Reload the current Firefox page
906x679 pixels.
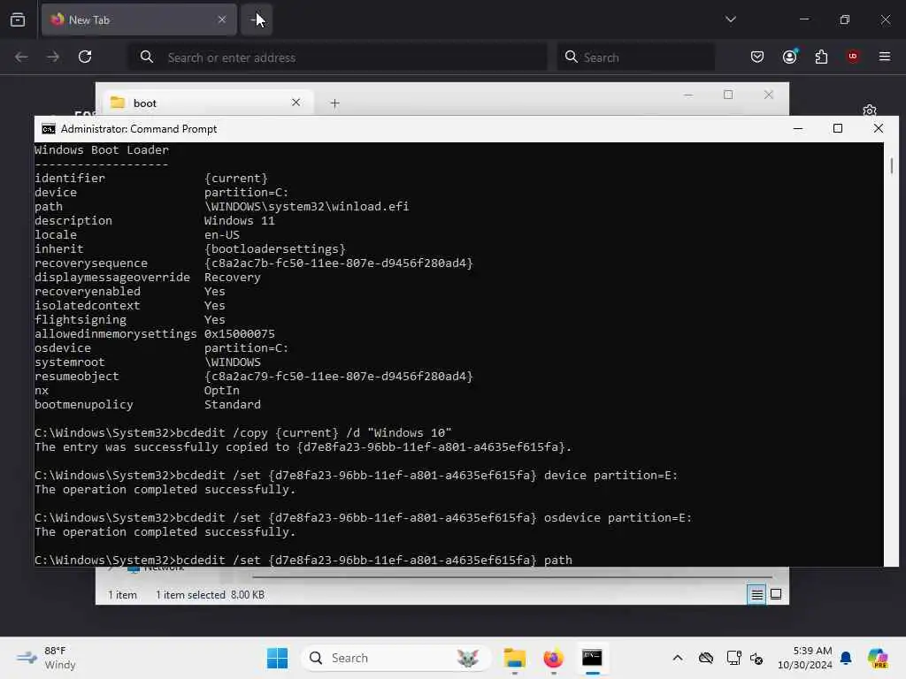85,57
